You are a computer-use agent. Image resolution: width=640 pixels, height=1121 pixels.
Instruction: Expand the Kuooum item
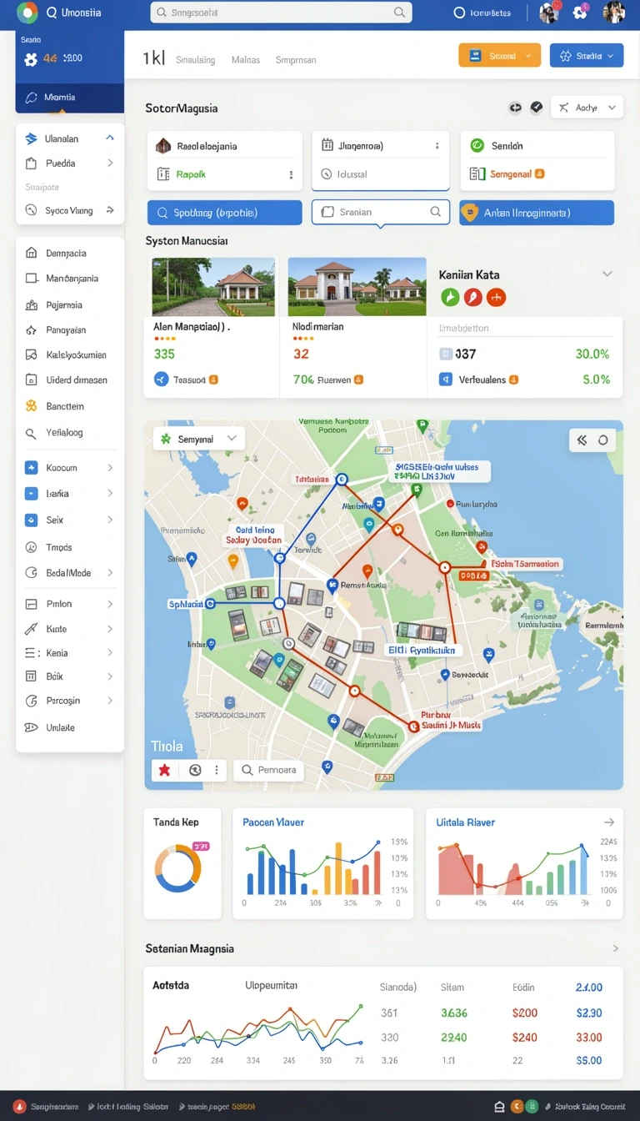(110, 468)
